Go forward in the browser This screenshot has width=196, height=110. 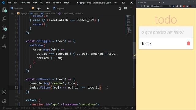coord(141,6)
